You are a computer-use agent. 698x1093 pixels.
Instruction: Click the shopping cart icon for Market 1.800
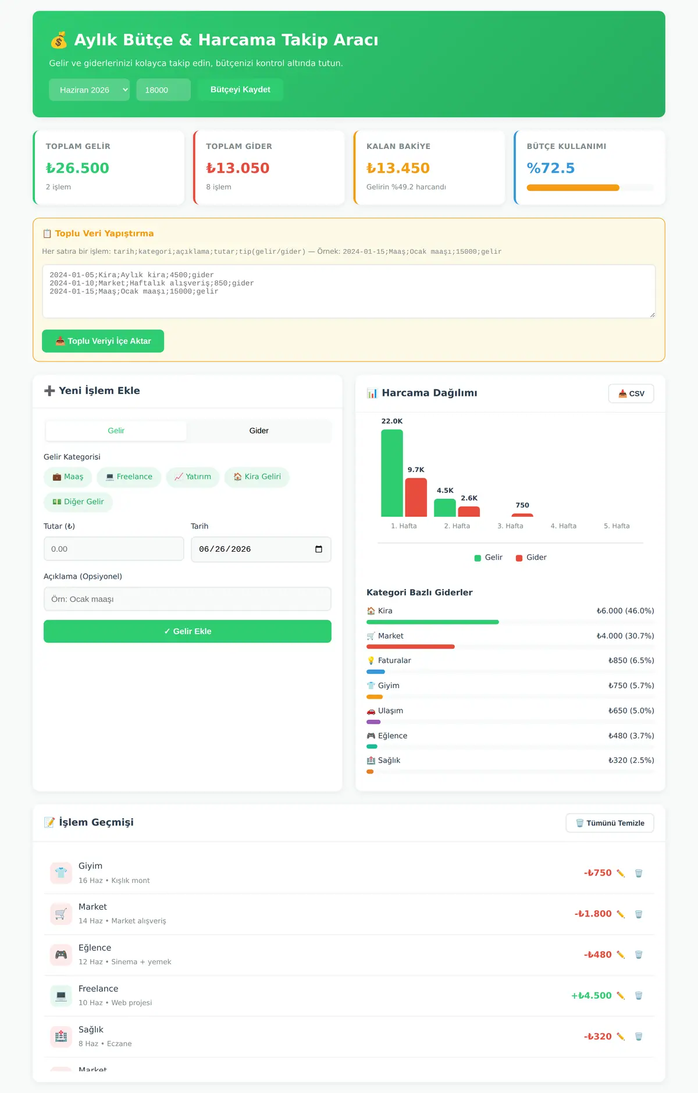click(61, 914)
